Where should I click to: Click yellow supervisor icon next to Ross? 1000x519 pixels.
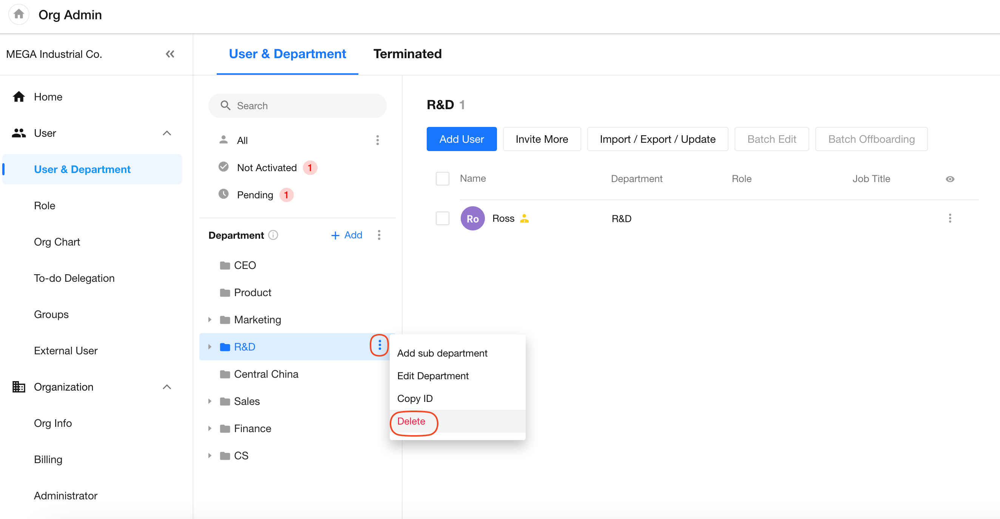524,219
